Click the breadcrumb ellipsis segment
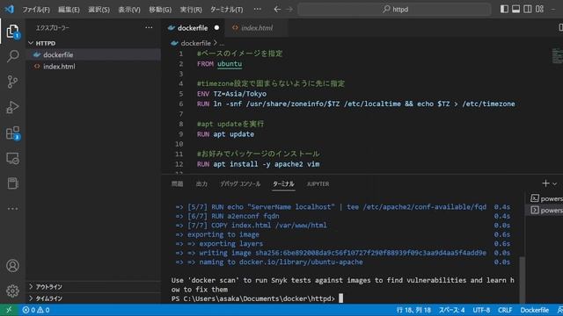Viewport: 563px width, 316px height. pos(222,43)
